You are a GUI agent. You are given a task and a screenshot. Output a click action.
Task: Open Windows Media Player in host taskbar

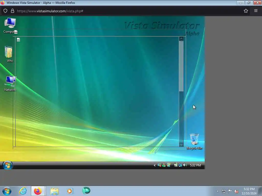coord(70,191)
